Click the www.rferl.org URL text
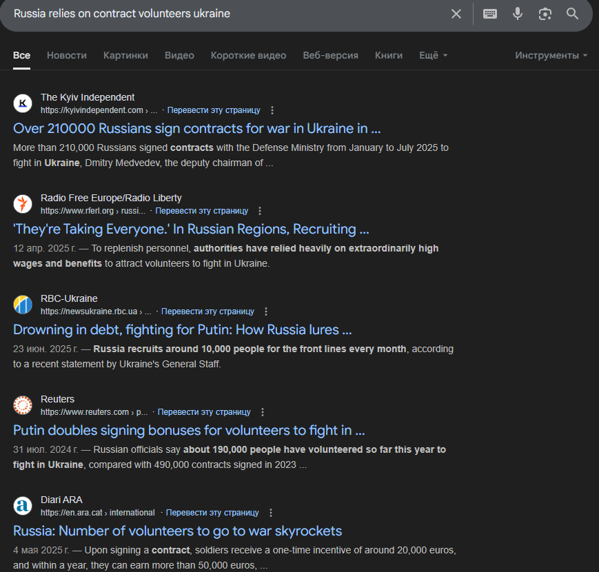This screenshot has width=599, height=572. [x=93, y=211]
